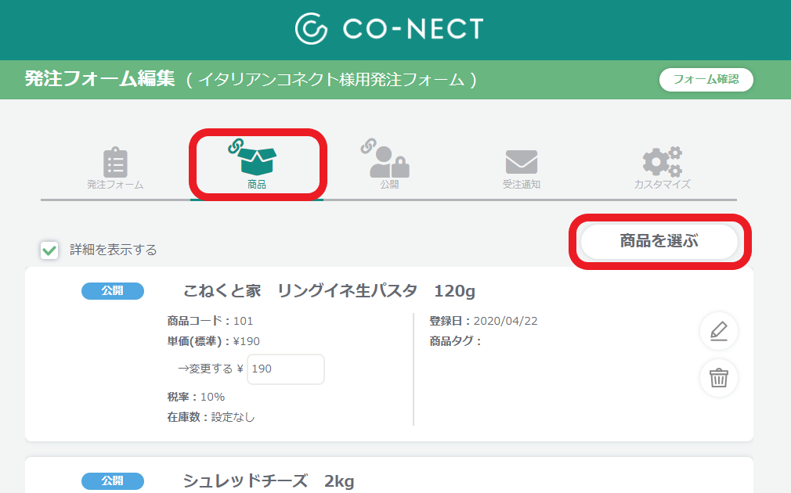
Task: Click the pencil edit icon for リングイネ生パスタ
Action: (x=718, y=332)
